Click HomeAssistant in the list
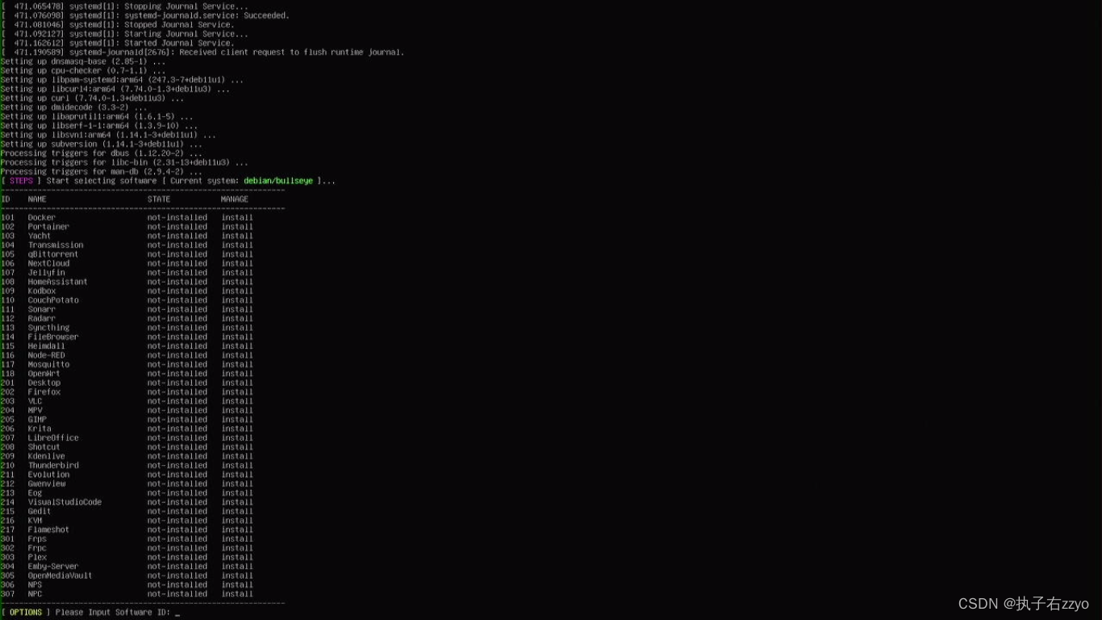 58,282
